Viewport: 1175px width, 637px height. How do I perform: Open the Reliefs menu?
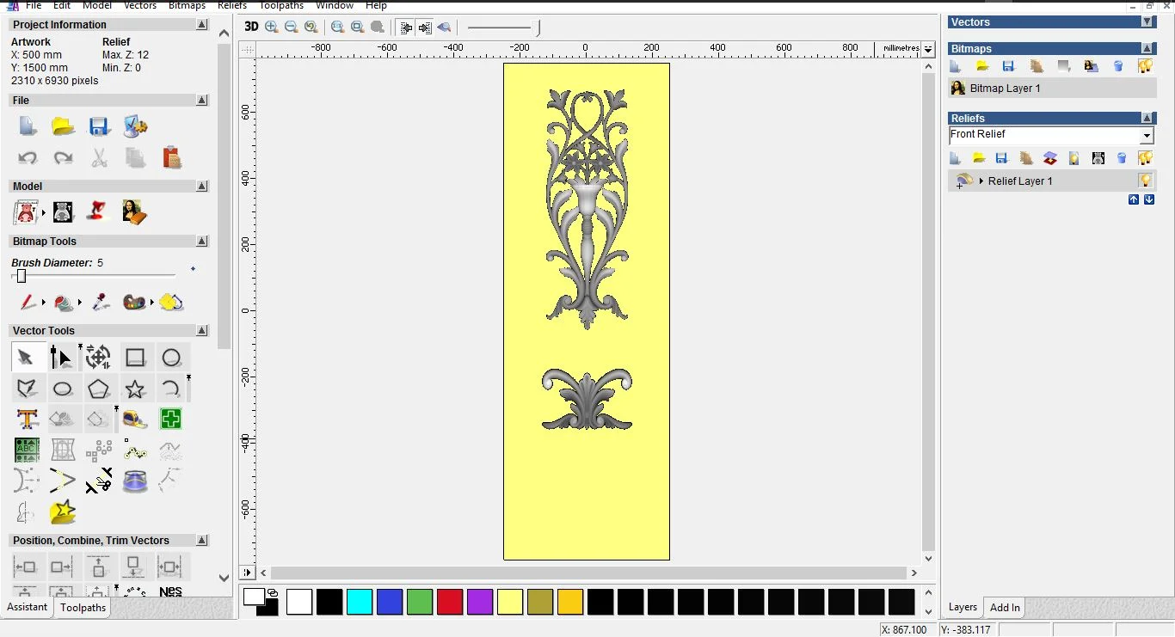tap(232, 5)
